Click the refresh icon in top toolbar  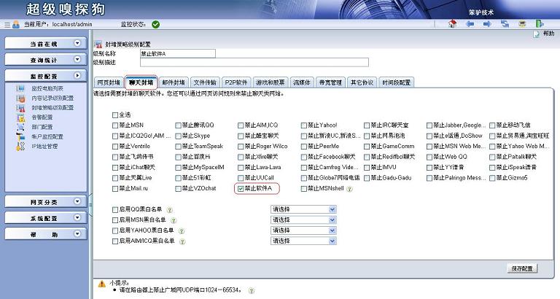click(505, 24)
